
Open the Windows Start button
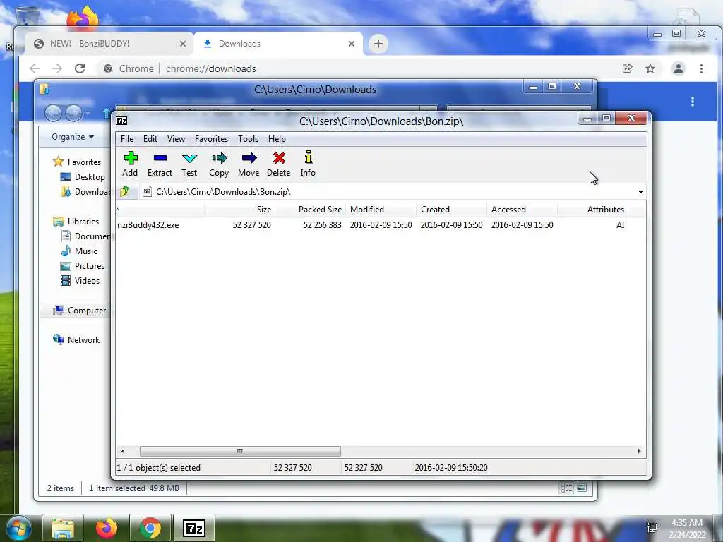pyautogui.click(x=19, y=528)
